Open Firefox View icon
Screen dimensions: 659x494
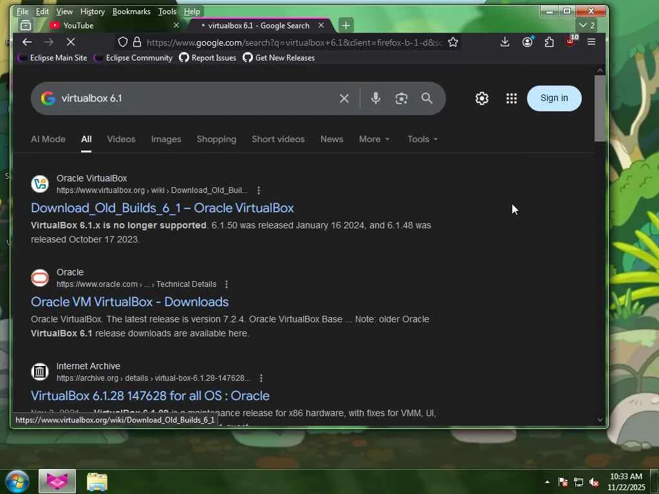(26, 25)
